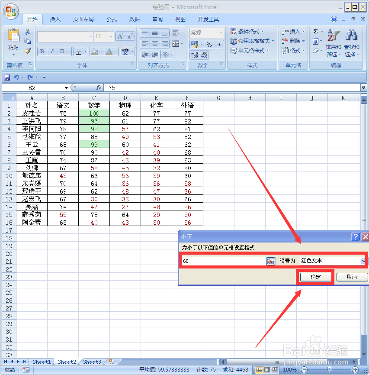Click the 格式 cells button
Screen dimensions: 369x375
click(293, 51)
